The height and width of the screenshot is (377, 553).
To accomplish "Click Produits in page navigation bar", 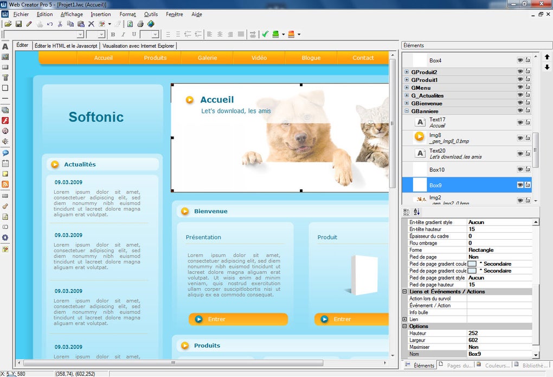I will (x=155, y=58).
